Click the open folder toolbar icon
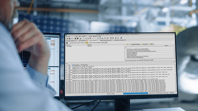Viewport: 198px width, 111px height. tap(67, 39)
